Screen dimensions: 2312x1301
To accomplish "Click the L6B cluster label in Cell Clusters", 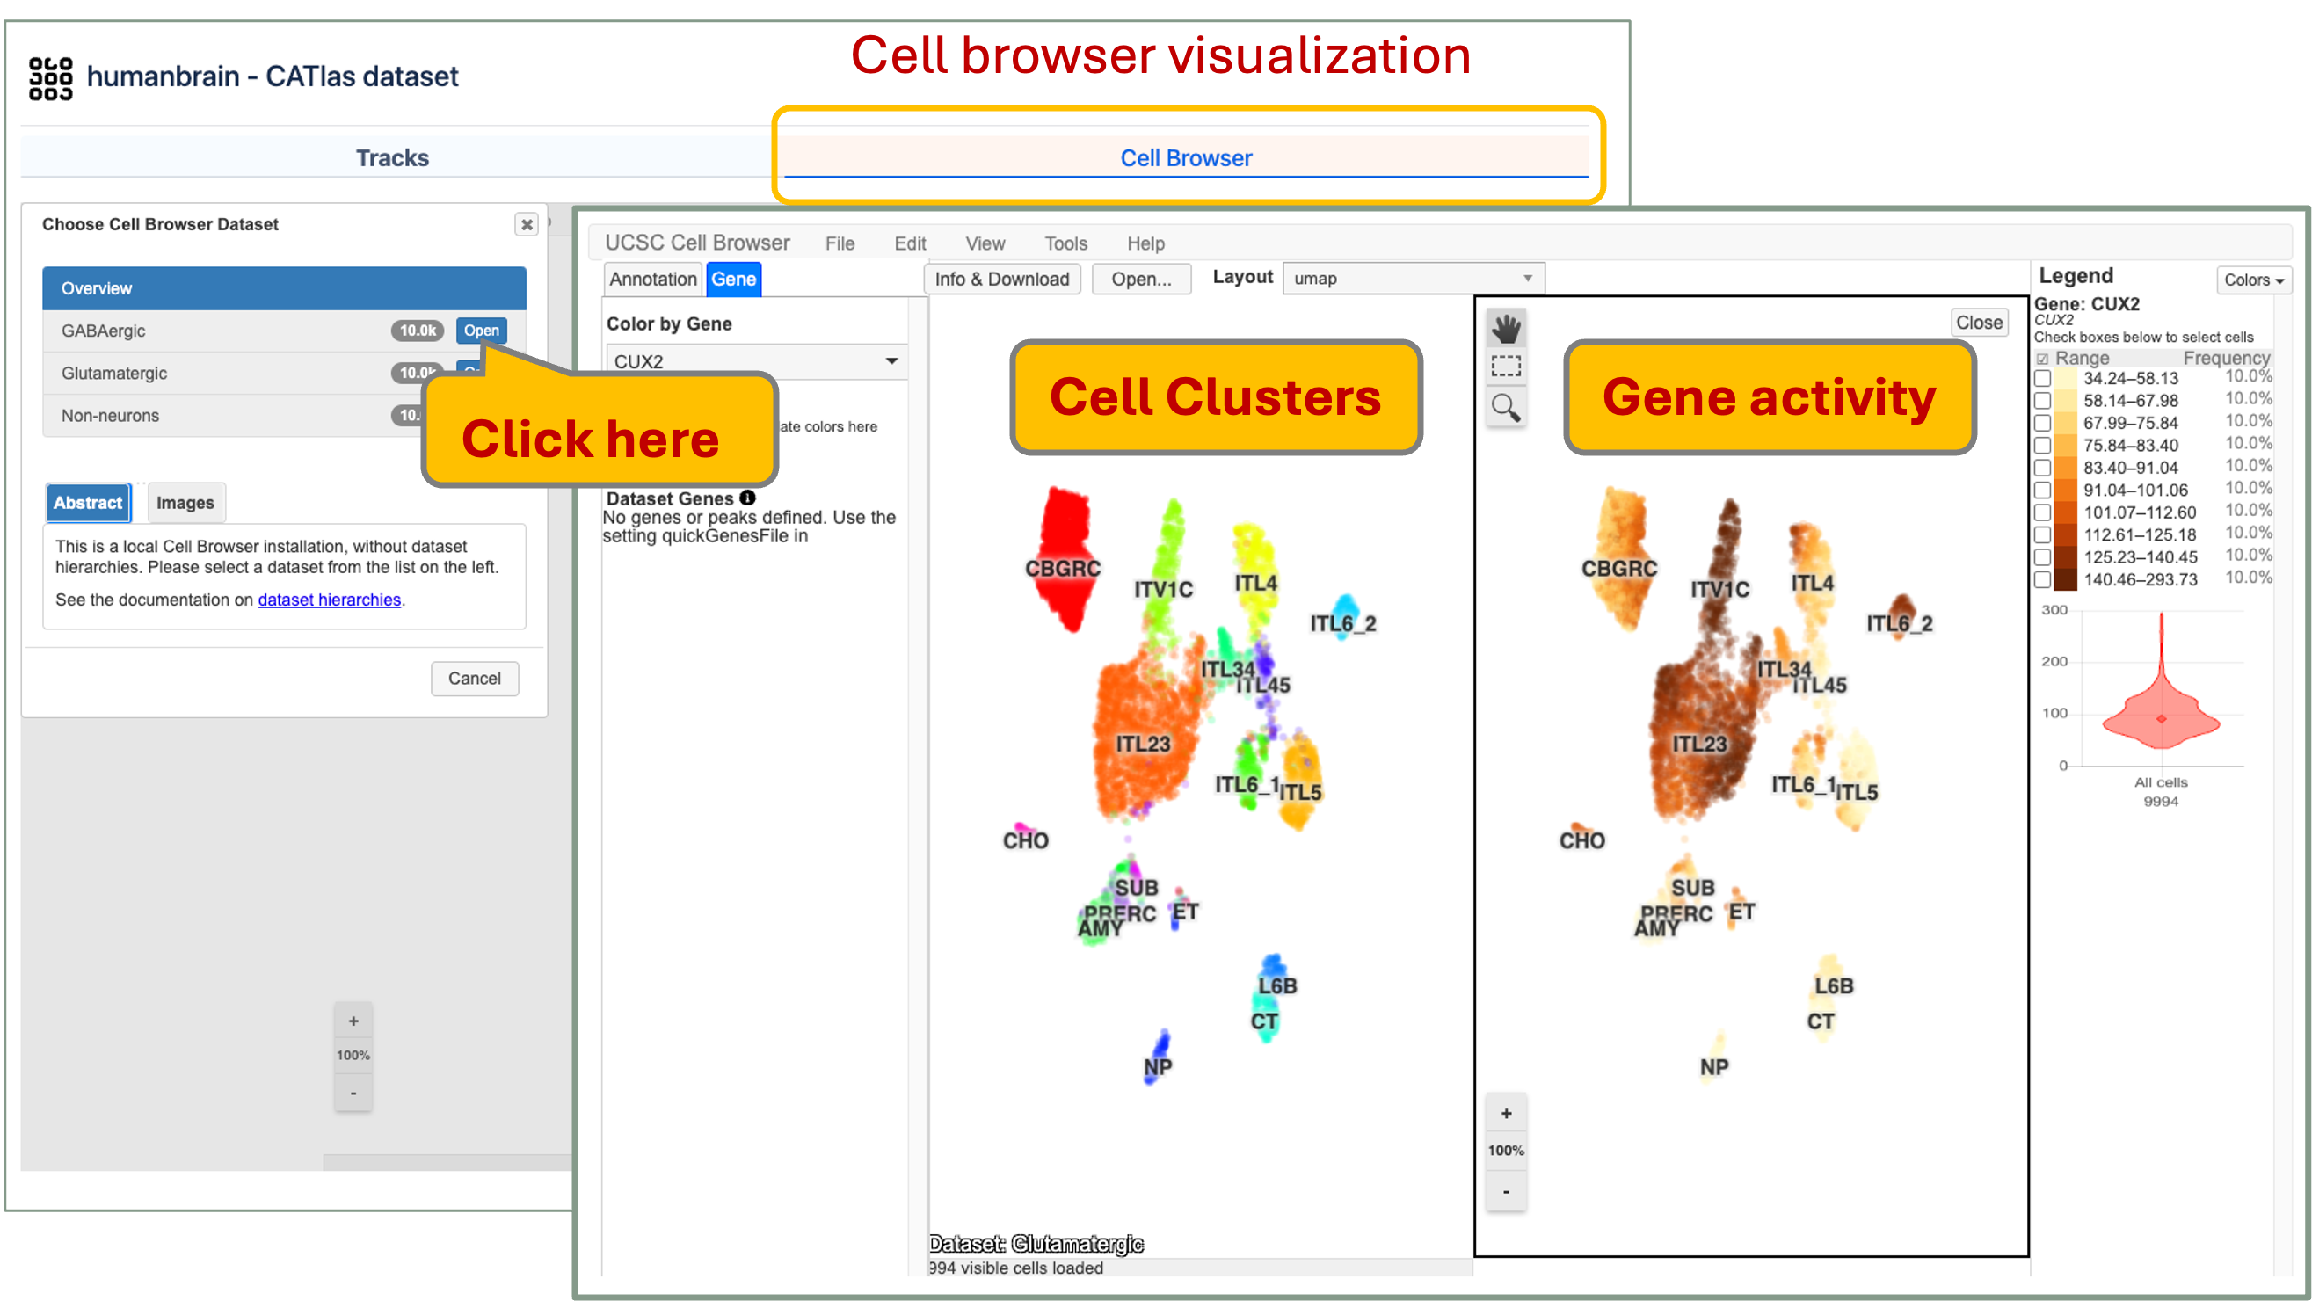I will click(1276, 985).
